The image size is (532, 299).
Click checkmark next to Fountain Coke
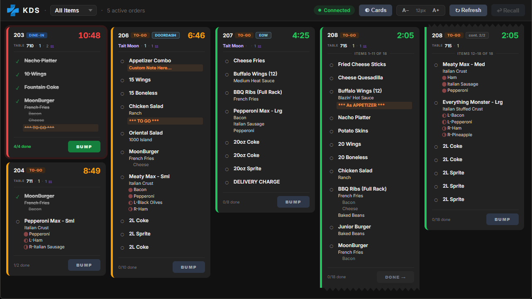[17, 88]
